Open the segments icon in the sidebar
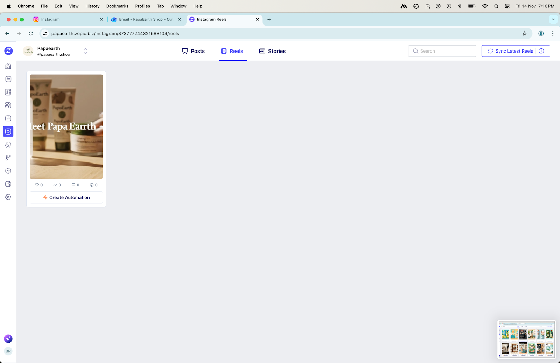 (8, 105)
